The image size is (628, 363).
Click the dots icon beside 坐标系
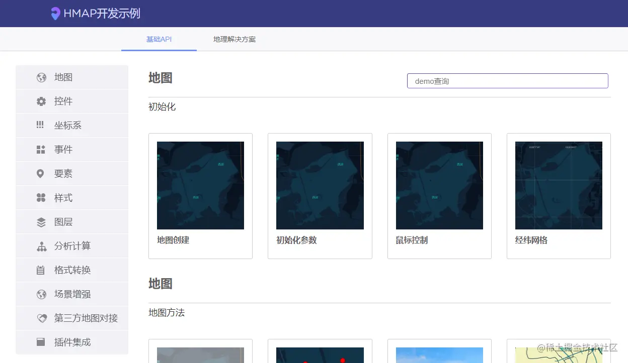[x=40, y=125]
